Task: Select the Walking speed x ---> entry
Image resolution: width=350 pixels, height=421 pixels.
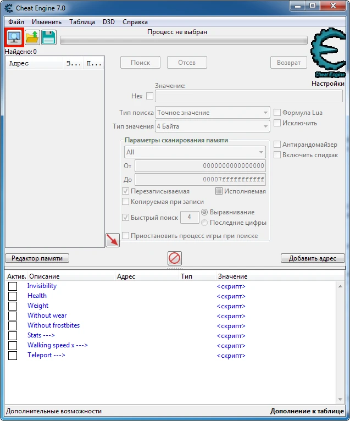Action: (58, 345)
